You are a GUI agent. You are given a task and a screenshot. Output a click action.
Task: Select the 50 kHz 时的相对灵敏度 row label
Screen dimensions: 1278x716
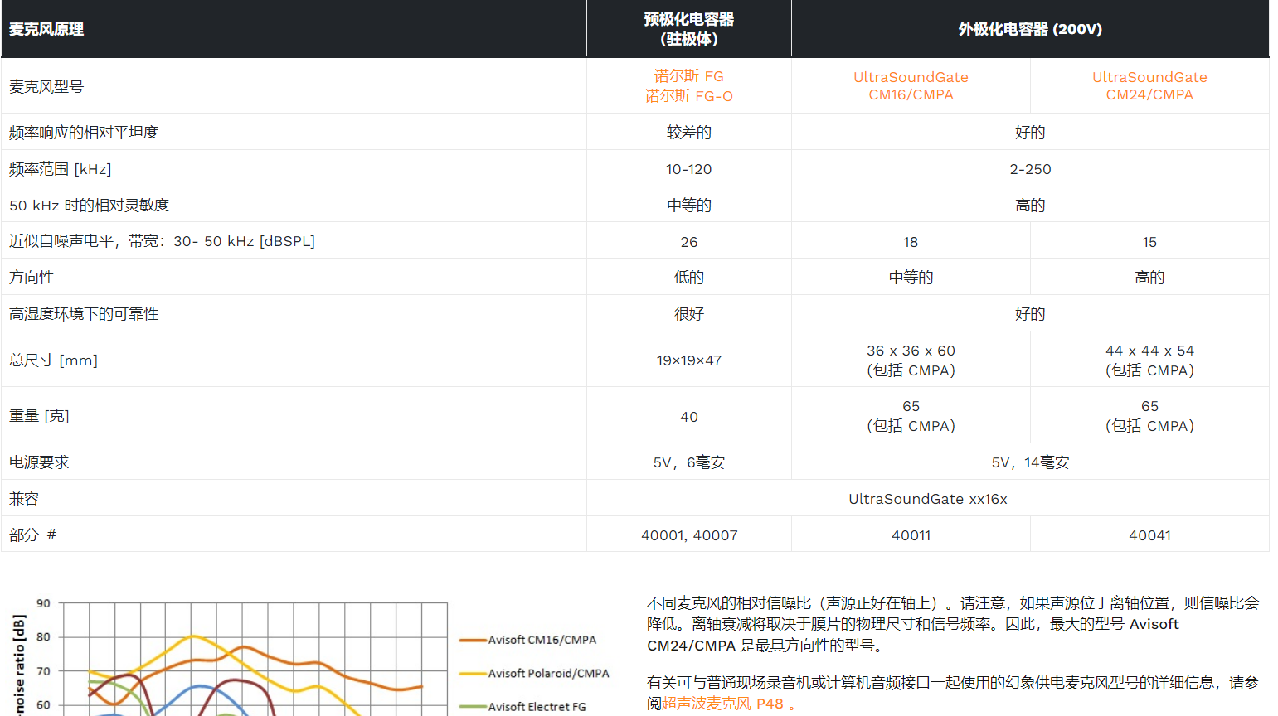click(90, 206)
